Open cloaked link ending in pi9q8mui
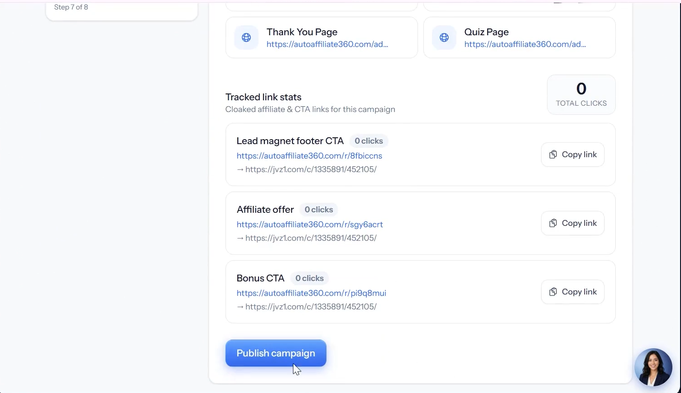 [312, 293]
